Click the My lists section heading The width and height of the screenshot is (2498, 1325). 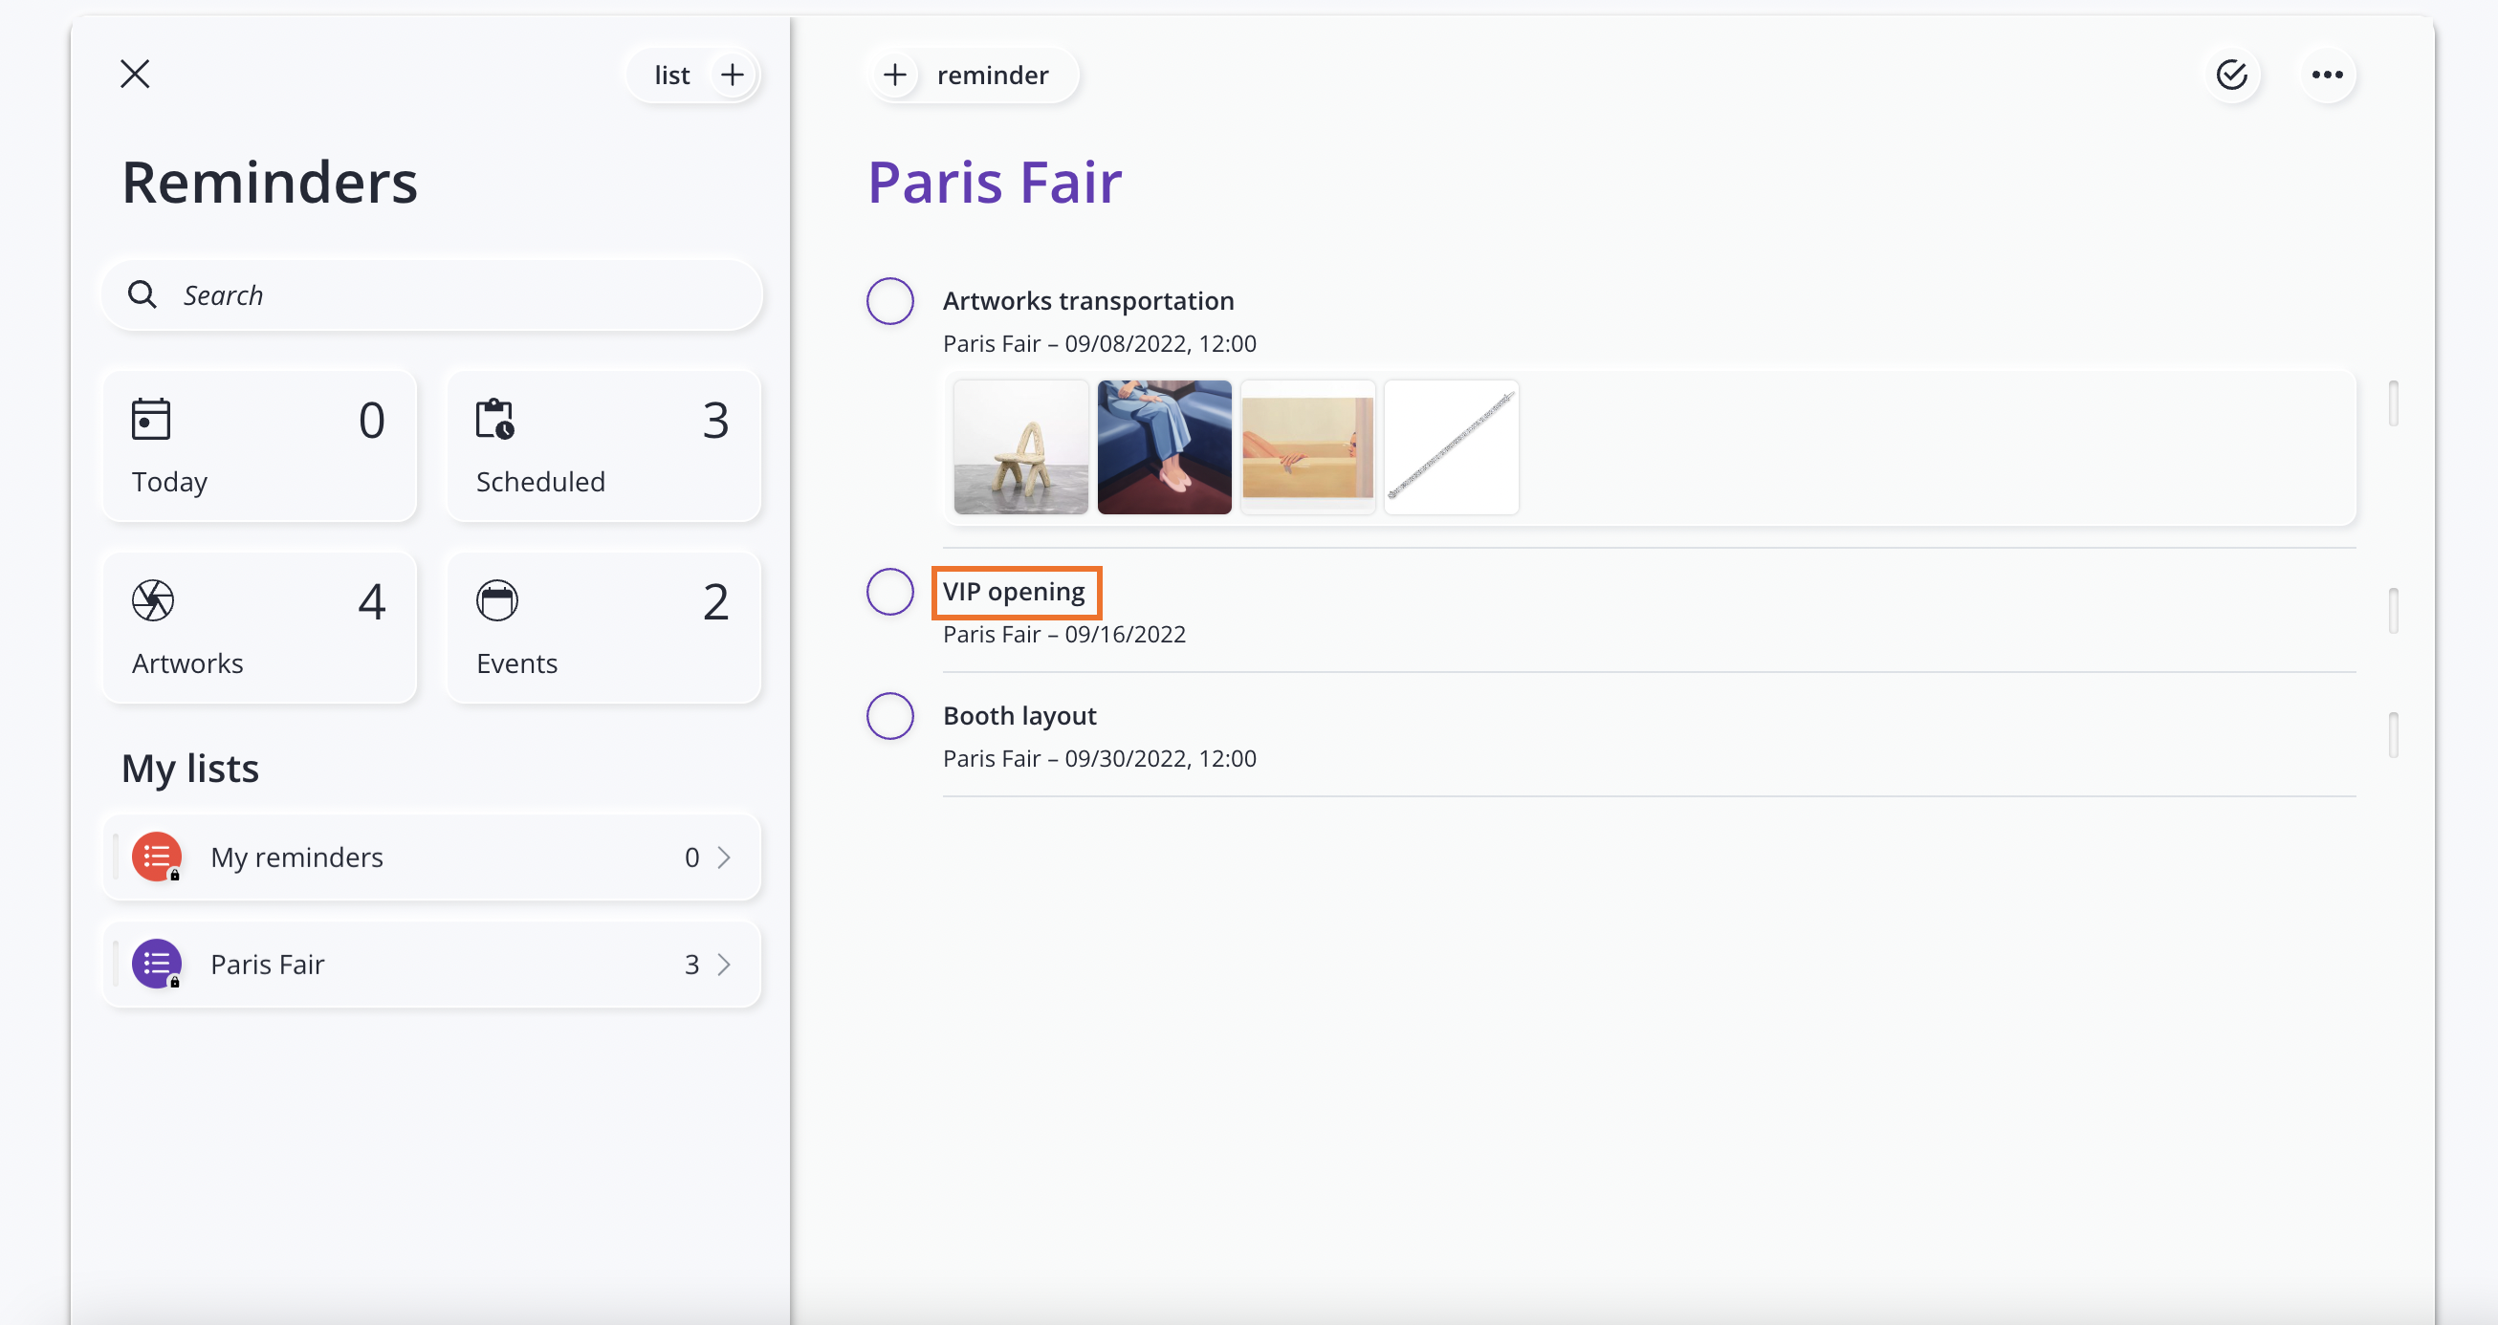190,769
